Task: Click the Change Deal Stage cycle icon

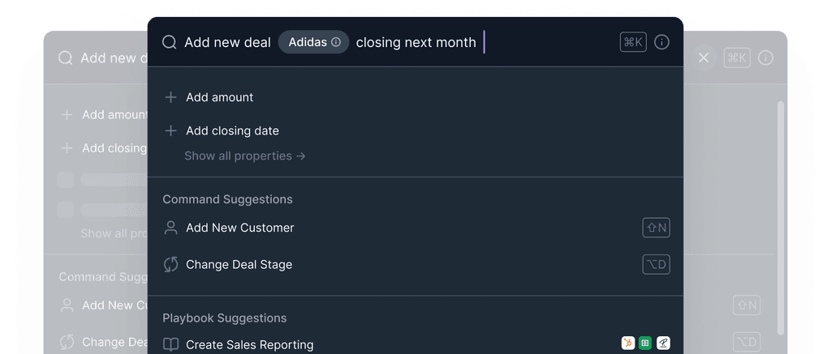Action: point(170,264)
